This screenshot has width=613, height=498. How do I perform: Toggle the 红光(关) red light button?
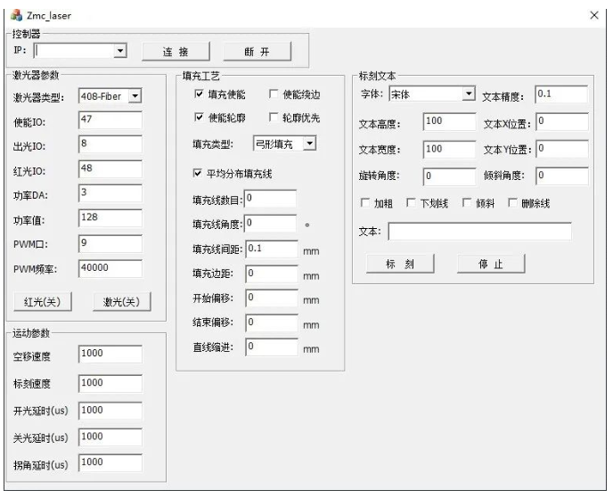(43, 302)
